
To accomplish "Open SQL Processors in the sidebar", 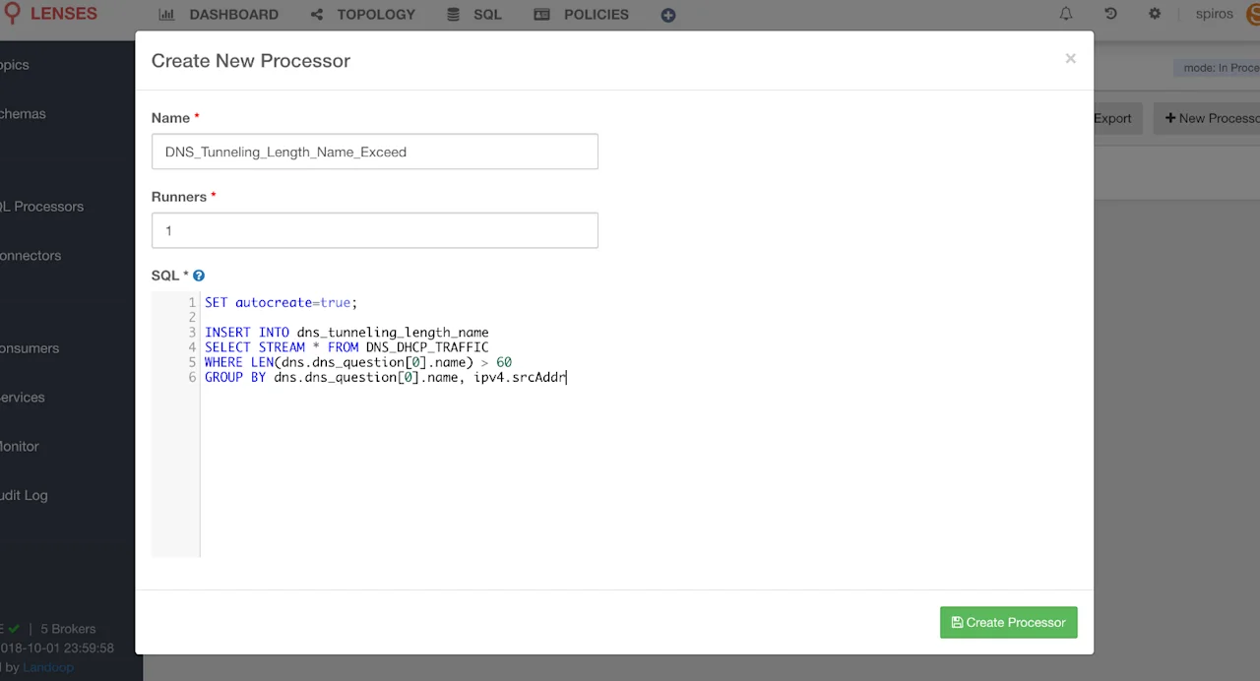I will point(41,207).
